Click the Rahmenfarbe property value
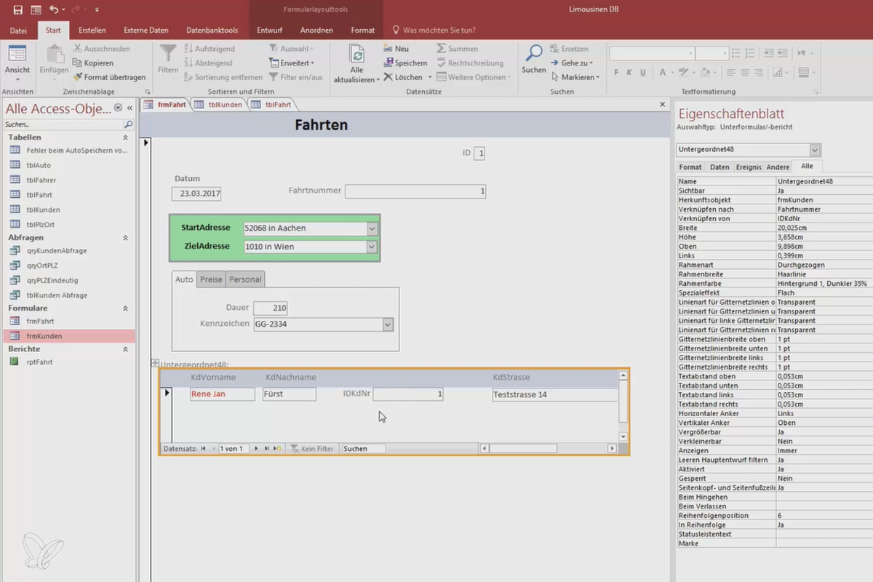 824,284
